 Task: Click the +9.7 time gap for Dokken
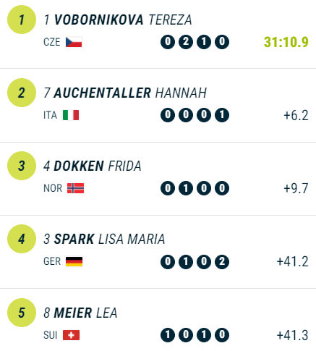click(296, 188)
